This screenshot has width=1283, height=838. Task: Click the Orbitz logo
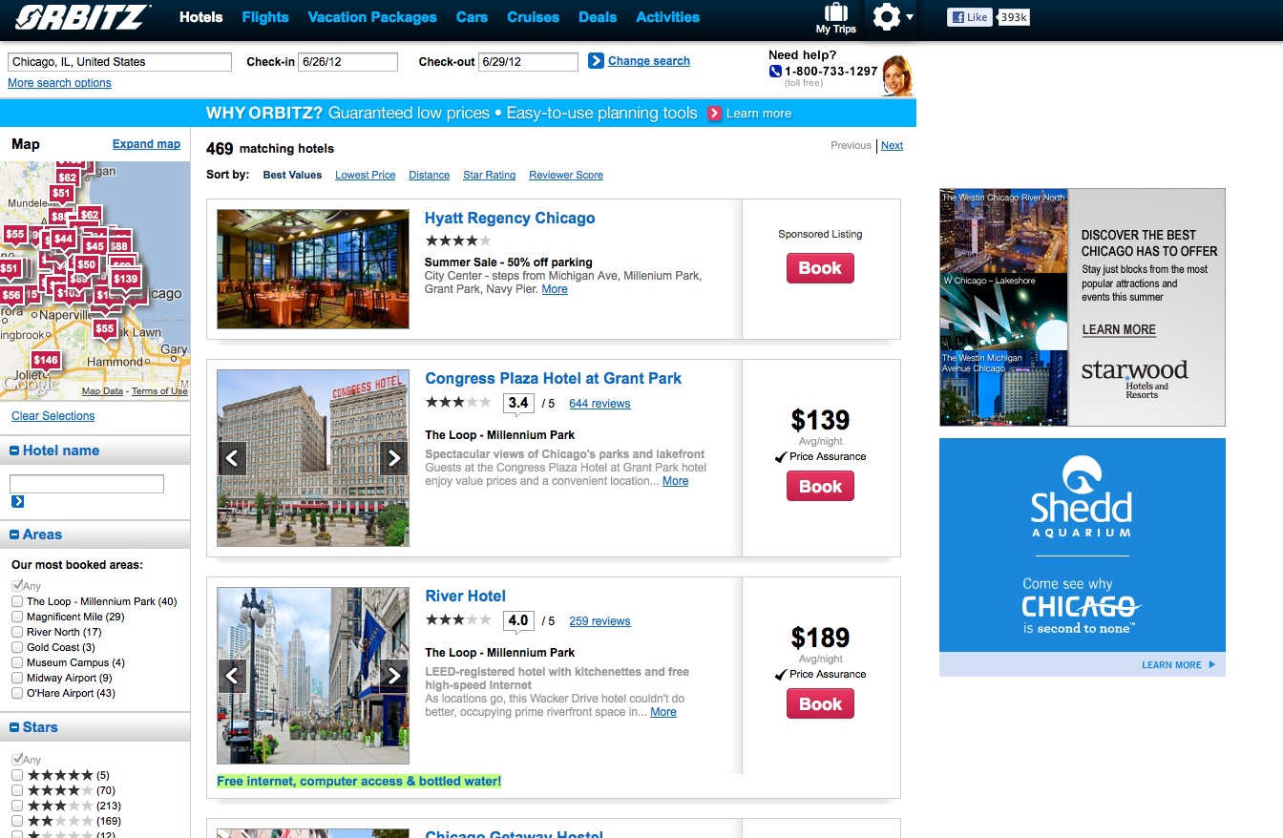click(83, 17)
